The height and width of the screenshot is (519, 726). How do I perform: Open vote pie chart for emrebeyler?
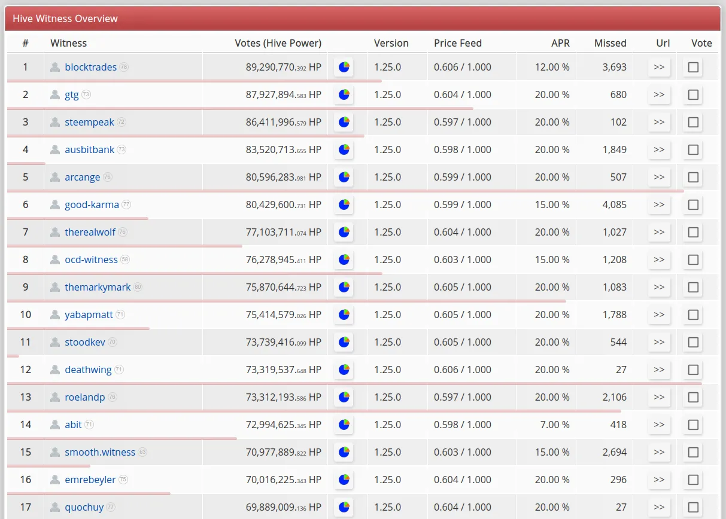(344, 480)
